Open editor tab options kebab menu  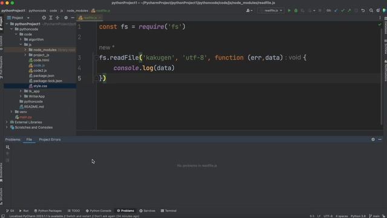point(380,18)
